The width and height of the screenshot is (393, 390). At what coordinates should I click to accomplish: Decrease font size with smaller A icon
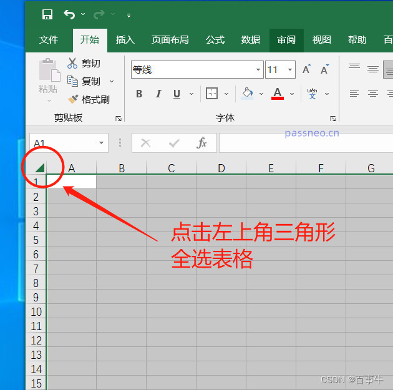[x=324, y=69]
